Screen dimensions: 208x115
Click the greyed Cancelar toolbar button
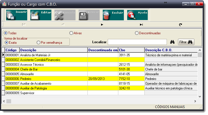pyautogui.click(x=65, y=15)
